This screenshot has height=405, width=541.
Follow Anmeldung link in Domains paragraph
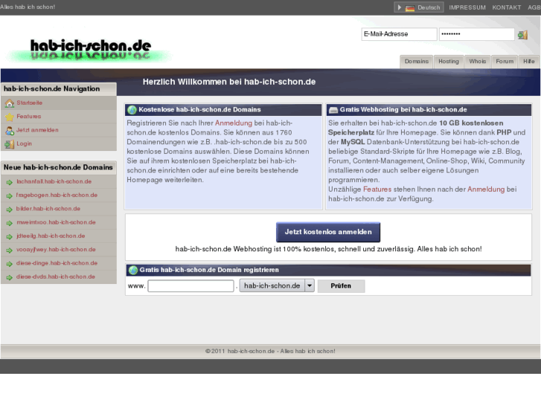(x=234, y=123)
